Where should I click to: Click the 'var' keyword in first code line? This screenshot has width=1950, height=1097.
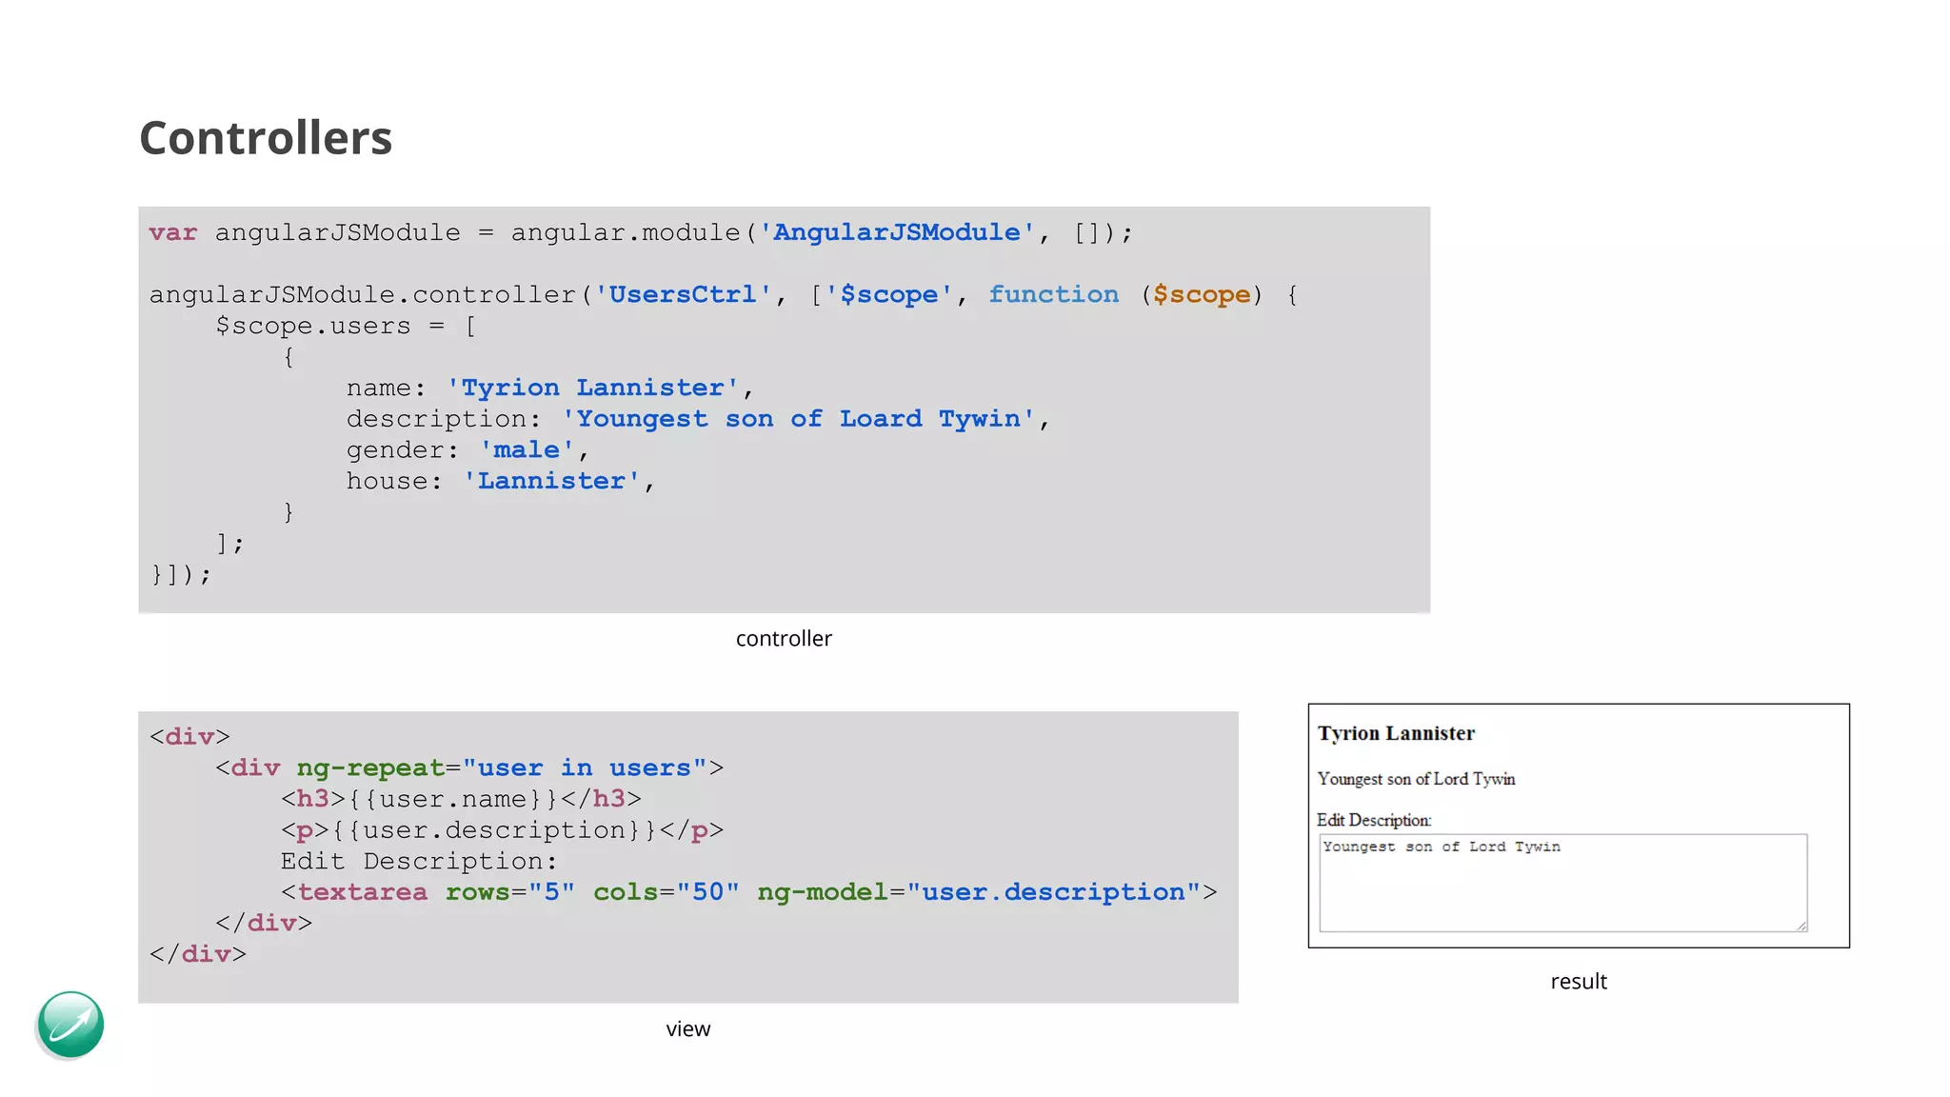[x=173, y=232]
